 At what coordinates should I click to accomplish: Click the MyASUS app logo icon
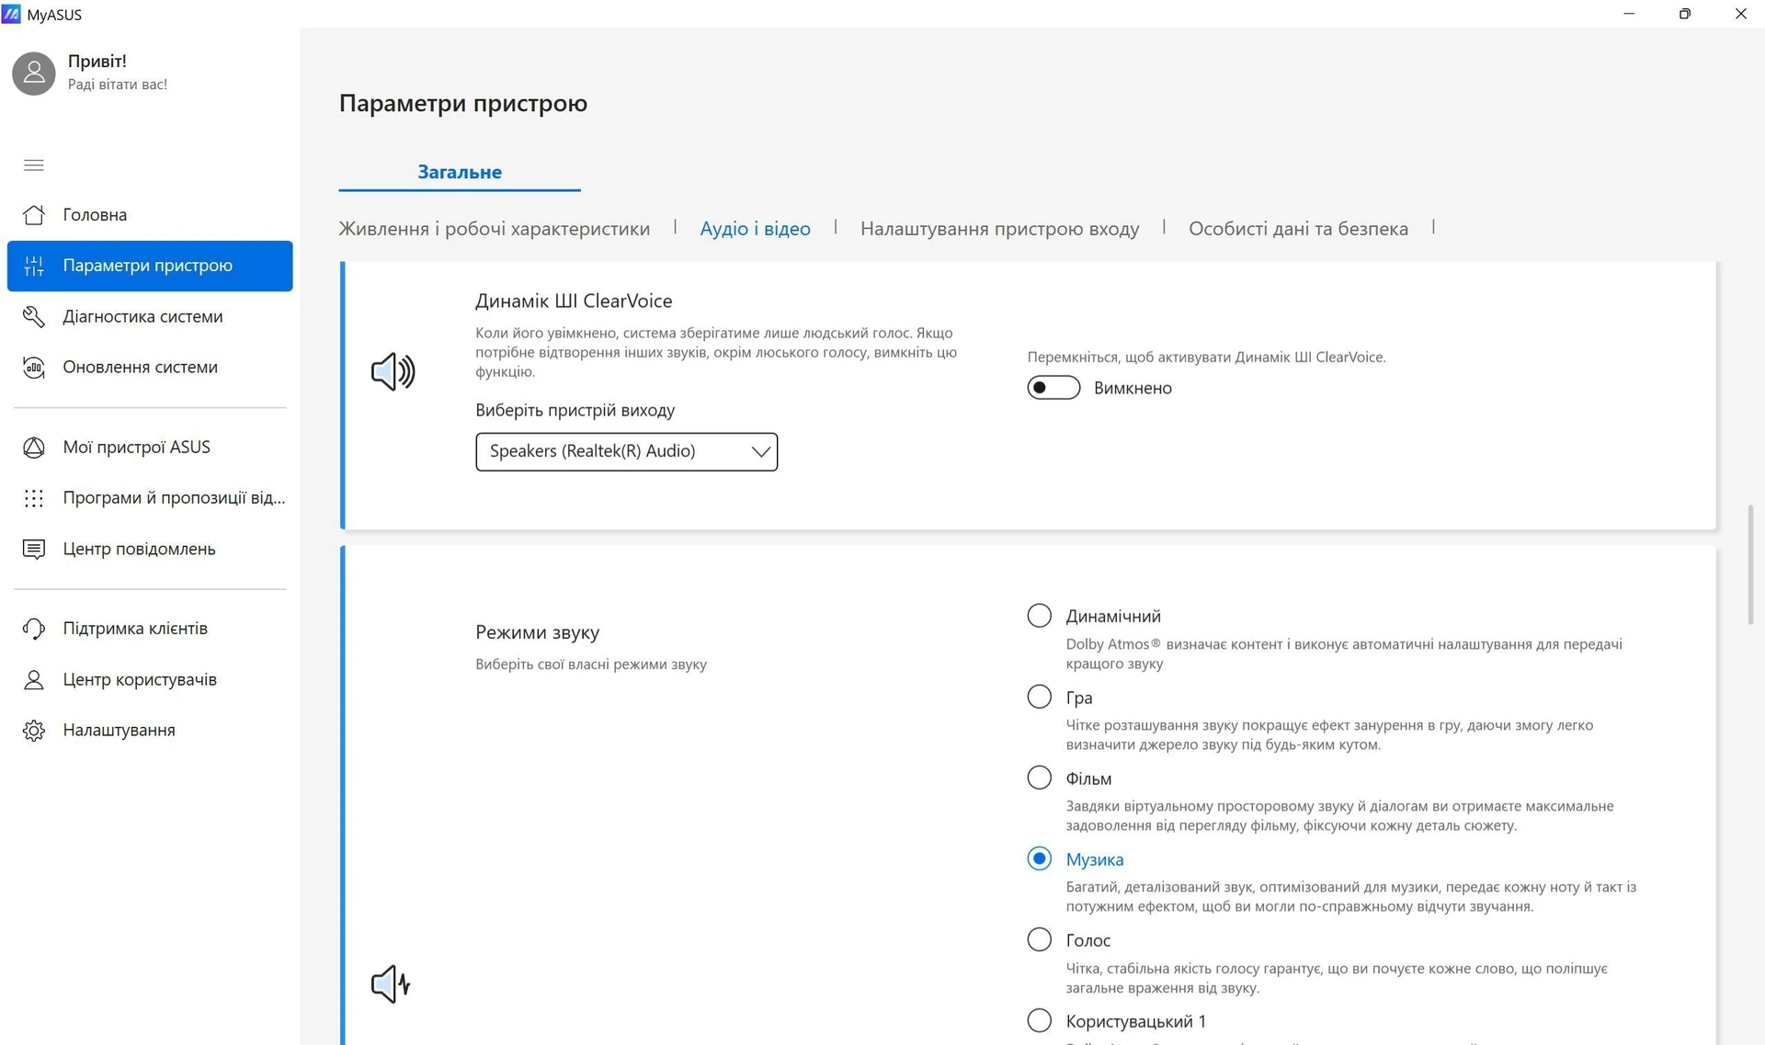click(11, 14)
